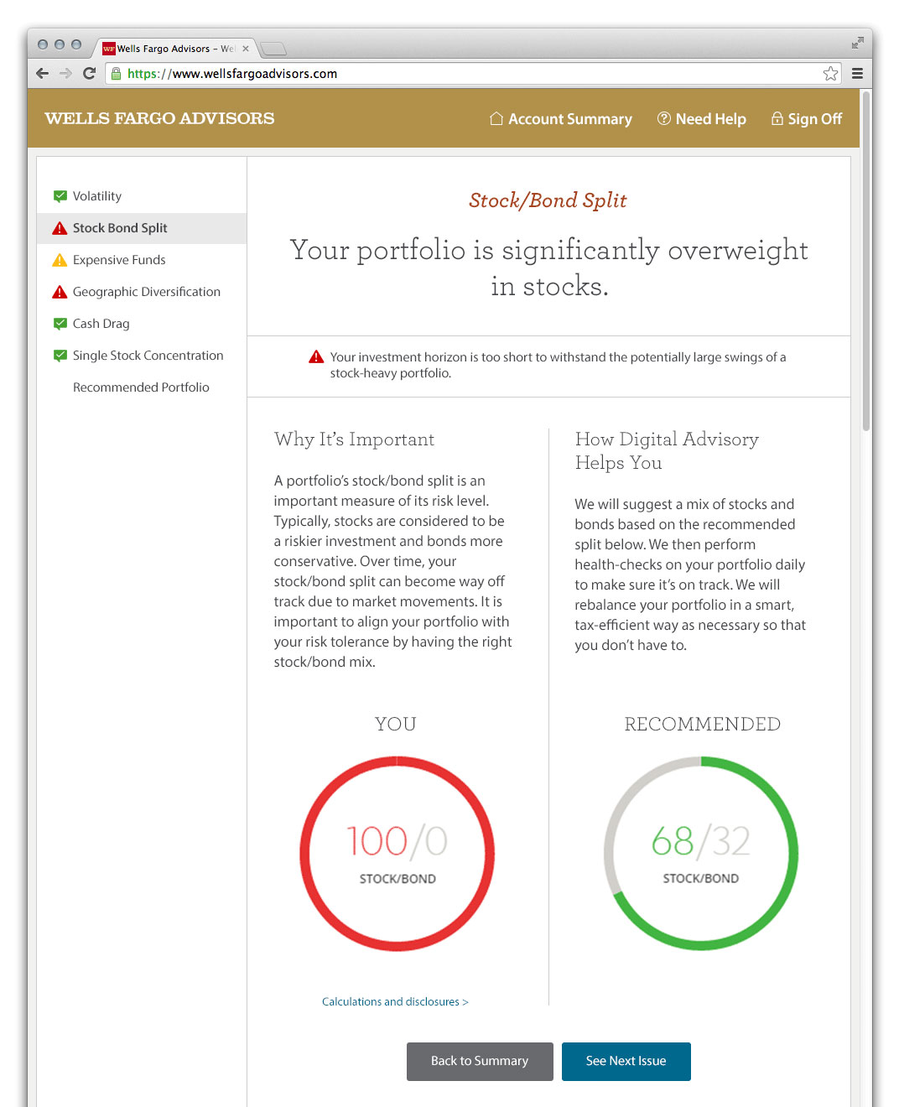Open Calculations and disclosures link
Image resolution: width=899 pixels, height=1107 pixels.
tap(395, 1001)
